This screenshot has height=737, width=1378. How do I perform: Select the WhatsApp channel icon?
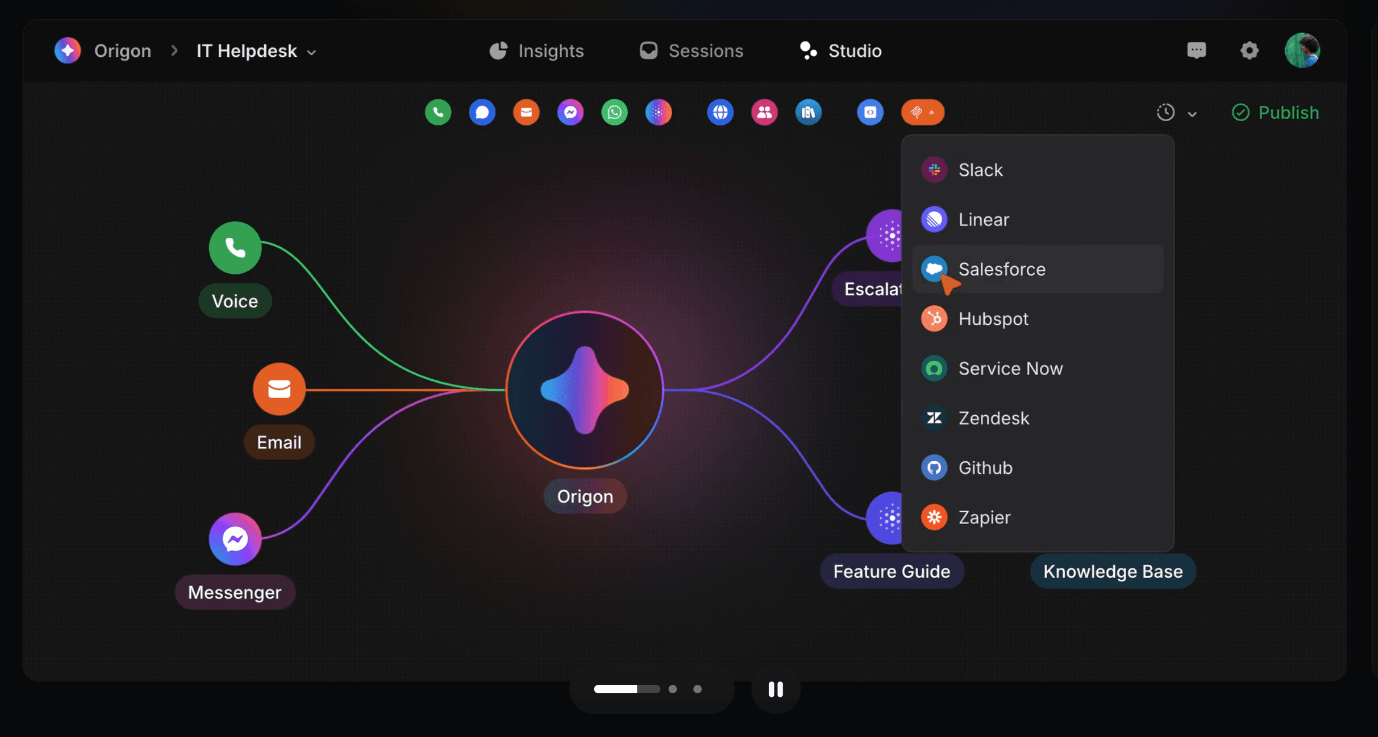pos(614,112)
